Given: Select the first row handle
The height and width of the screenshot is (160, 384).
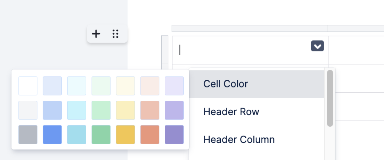Looking at the screenshot, I should 165,49.
